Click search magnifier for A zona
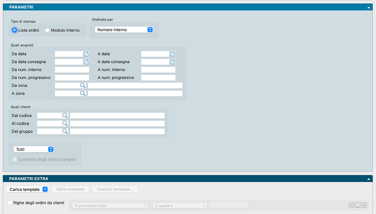This screenshot has width=376, height=214. [82, 93]
